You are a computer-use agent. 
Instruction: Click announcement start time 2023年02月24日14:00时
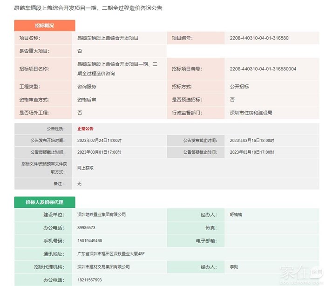click(99, 140)
